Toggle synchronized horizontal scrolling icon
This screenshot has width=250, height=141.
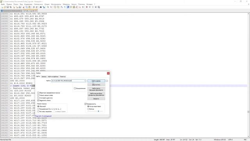coord(58,7)
